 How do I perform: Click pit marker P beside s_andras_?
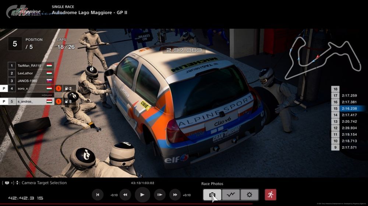click(x=4, y=102)
